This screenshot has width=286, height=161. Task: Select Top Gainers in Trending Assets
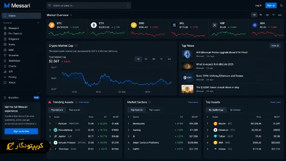(x=57, y=110)
